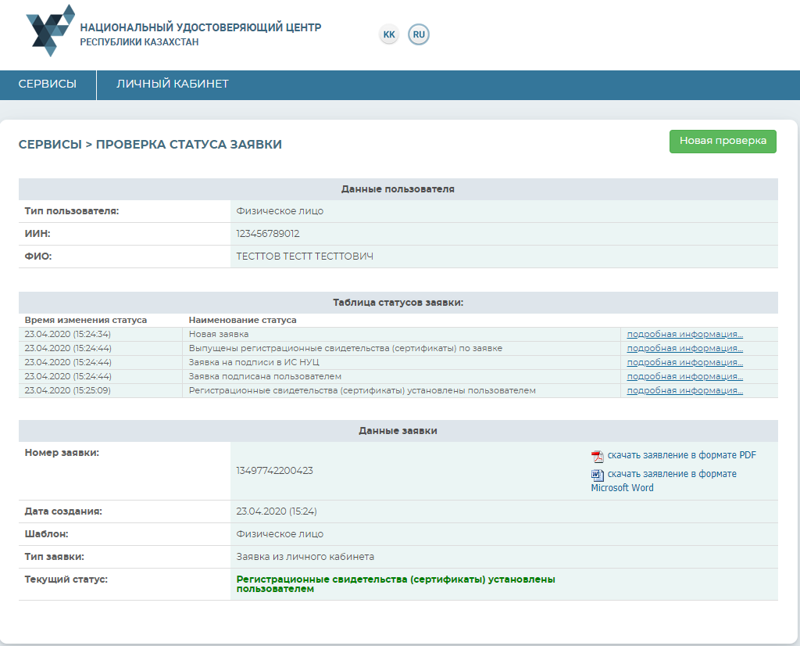Image resolution: width=800 pixels, height=646 pixels.
Task: Switch language to Kazakh (KK)
Action: (x=389, y=35)
